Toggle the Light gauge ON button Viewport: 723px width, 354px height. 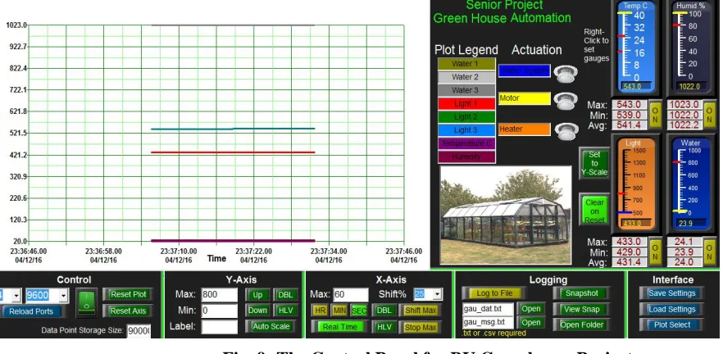pos(655,252)
